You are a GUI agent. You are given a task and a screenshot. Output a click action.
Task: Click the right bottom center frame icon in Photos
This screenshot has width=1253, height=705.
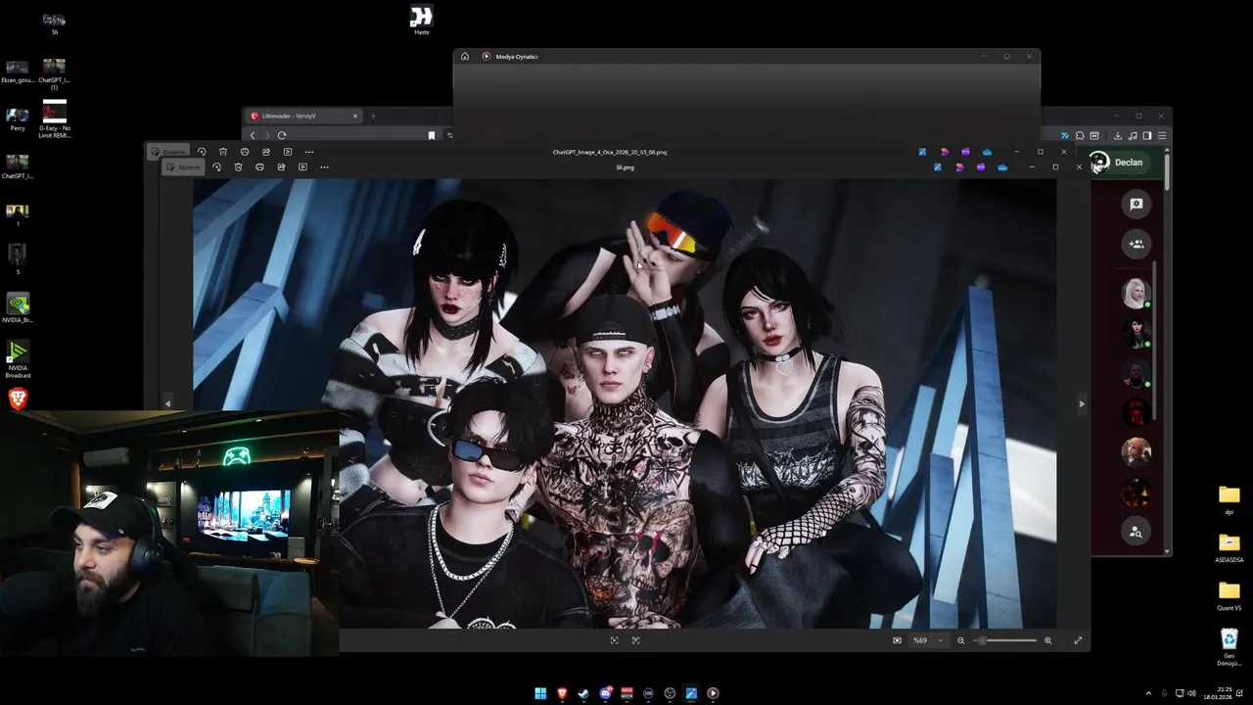point(635,640)
